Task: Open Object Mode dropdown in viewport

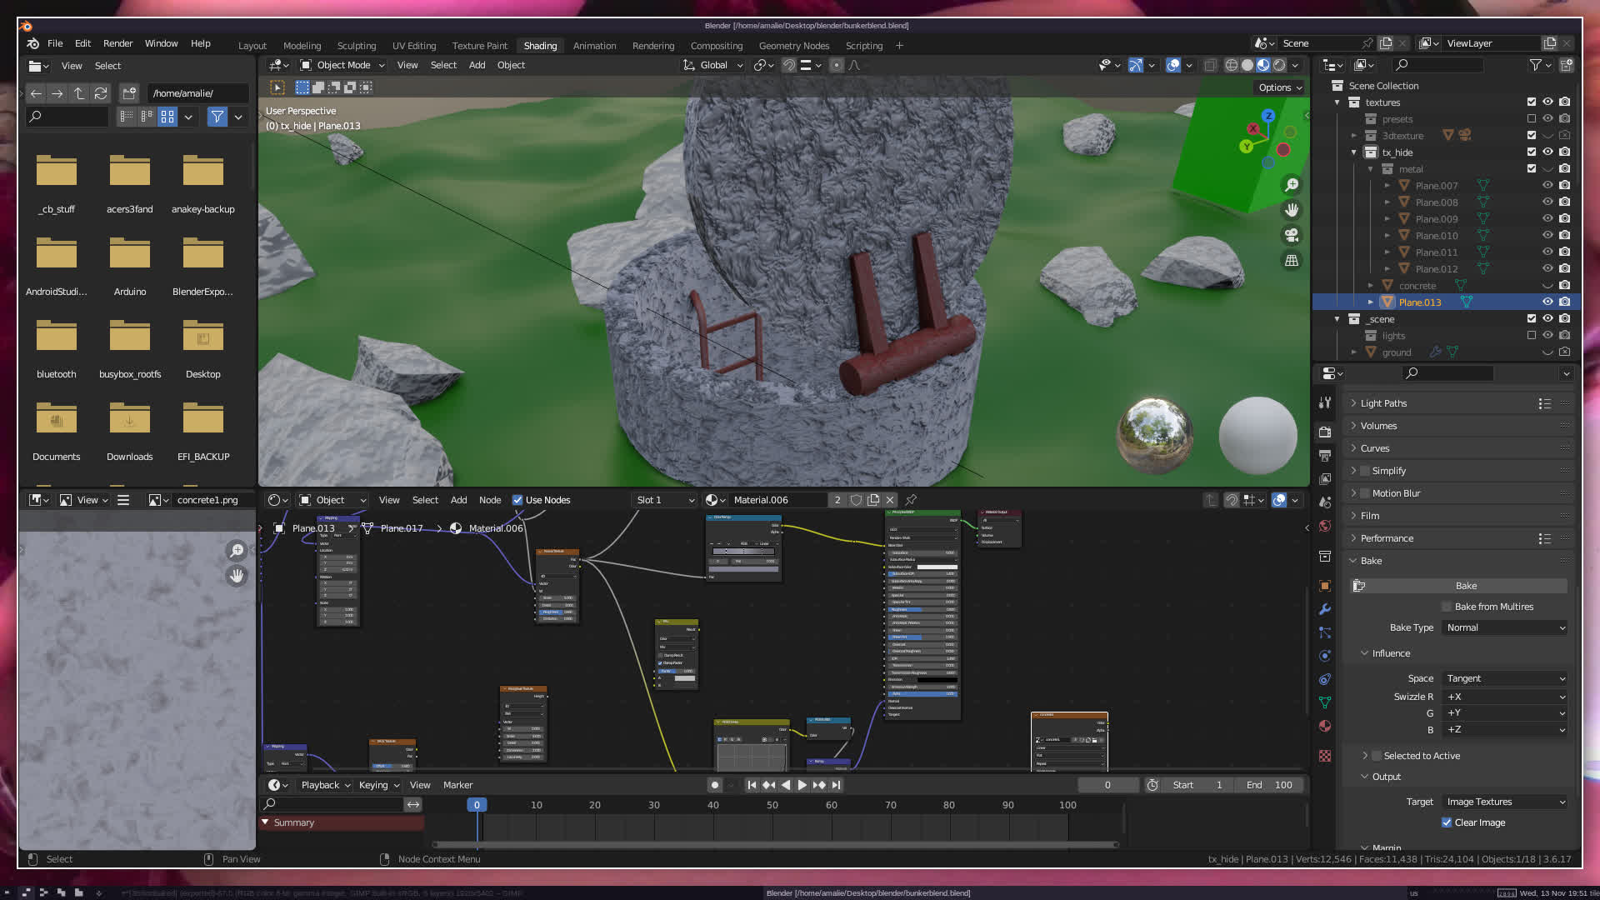Action: (342, 65)
